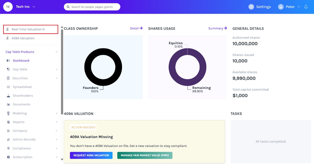This screenshot has width=314, height=164.
Task: Click the Subscription dollar icon
Action: pos(8,157)
